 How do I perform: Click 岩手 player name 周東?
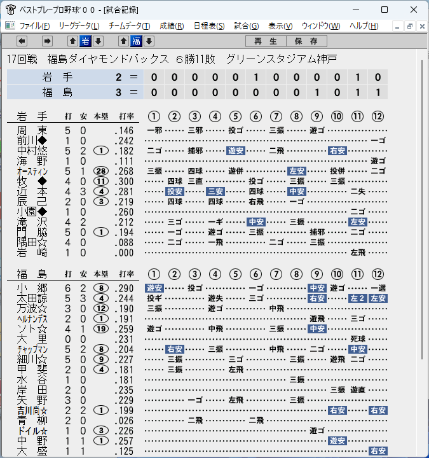tap(32, 130)
